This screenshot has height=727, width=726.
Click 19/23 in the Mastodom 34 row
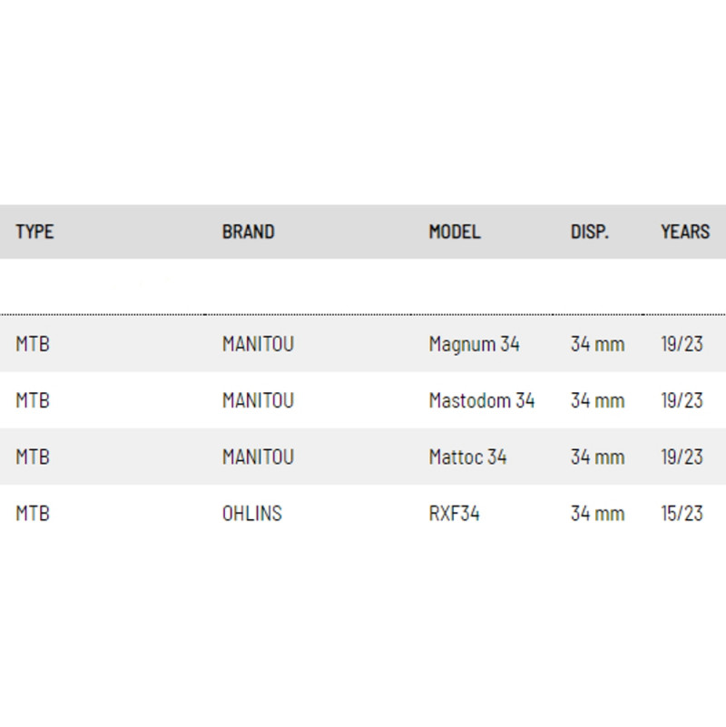coord(682,400)
